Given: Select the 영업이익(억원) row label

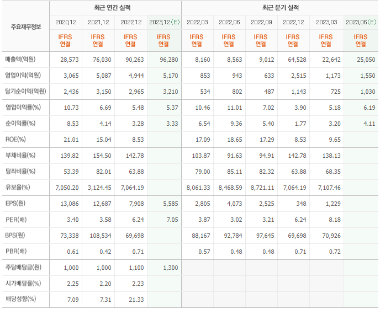Looking at the screenshot, I should tap(23, 75).
